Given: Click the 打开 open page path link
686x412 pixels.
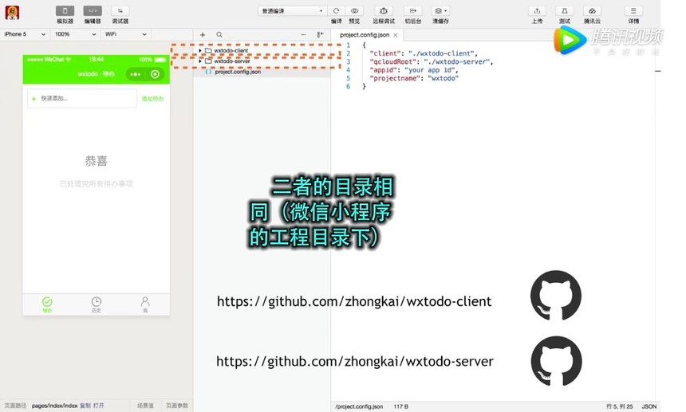Looking at the screenshot, I should 98,406.
